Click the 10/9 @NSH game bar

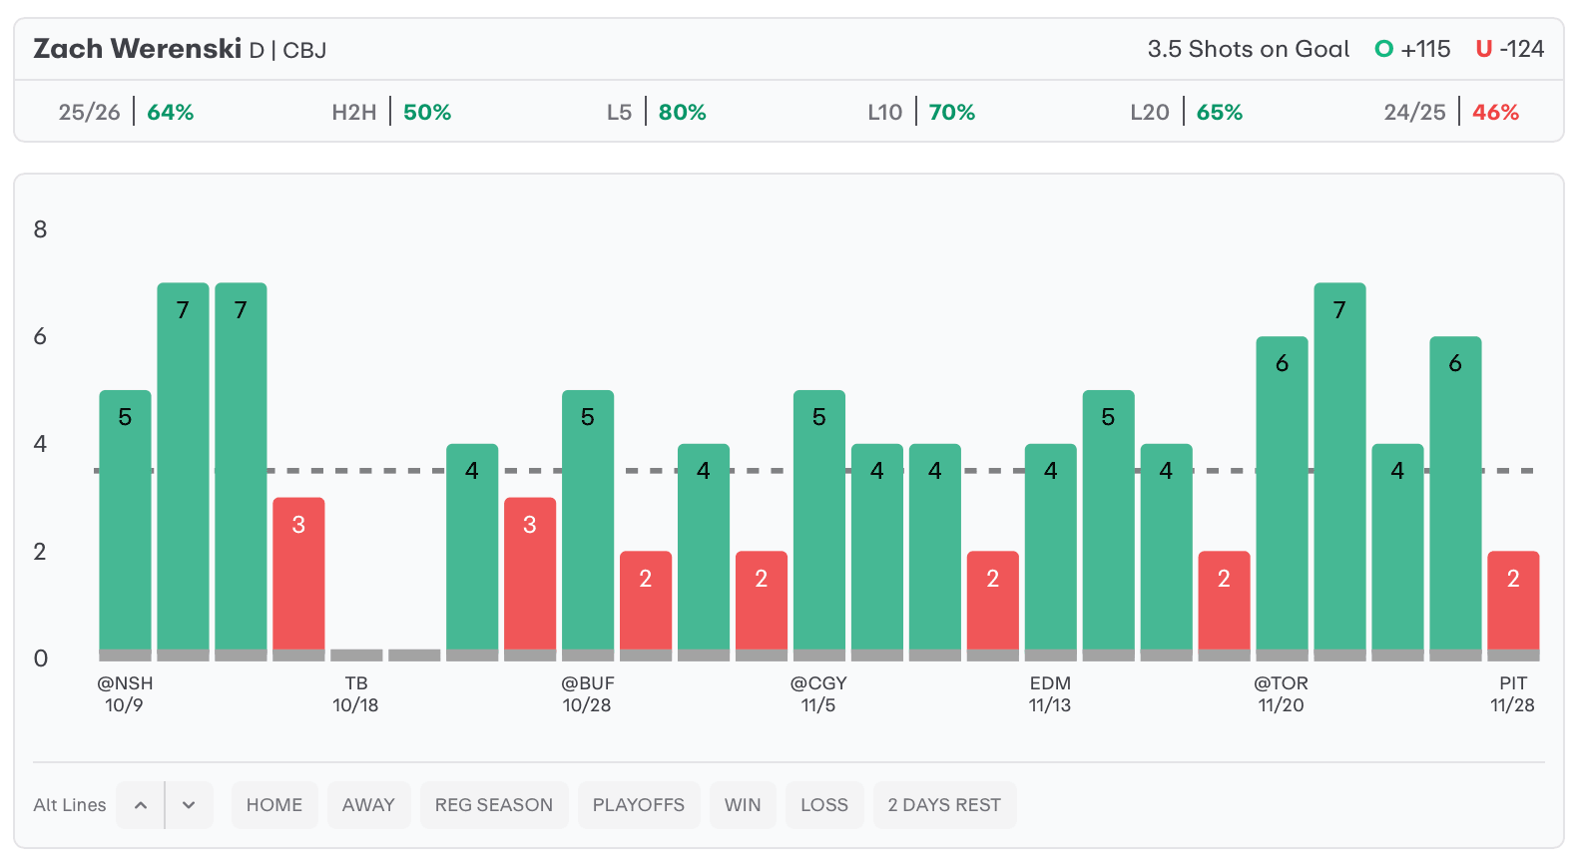(x=125, y=519)
